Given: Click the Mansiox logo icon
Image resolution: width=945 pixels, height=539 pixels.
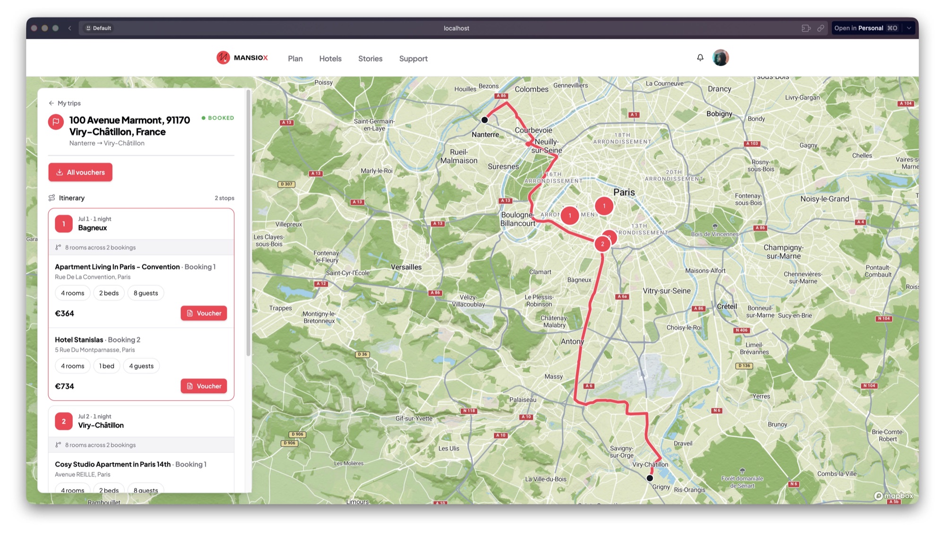Looking at the screenshot, I should pyautogui.click(x=223, y=58).
